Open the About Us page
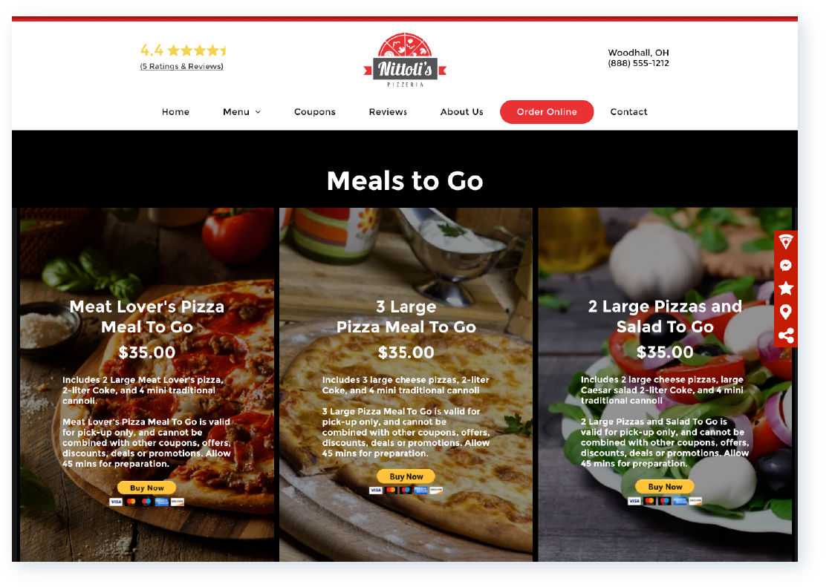Screen dimensions: 832x587 coord(461,112)
